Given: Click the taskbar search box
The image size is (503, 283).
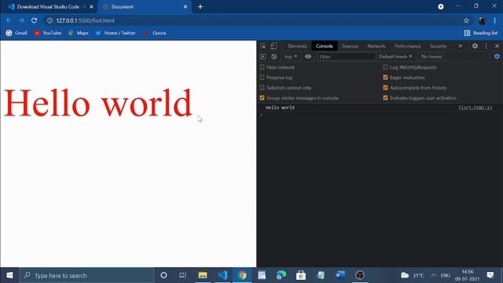Looking at the screenshot, I should pyautogui.click(x=87, y=275).
